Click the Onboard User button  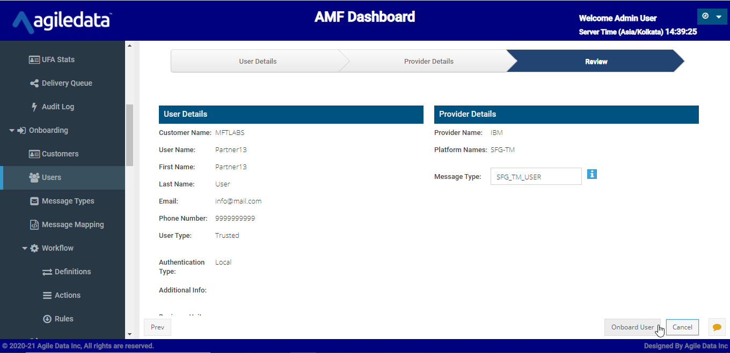click(632, 327)
